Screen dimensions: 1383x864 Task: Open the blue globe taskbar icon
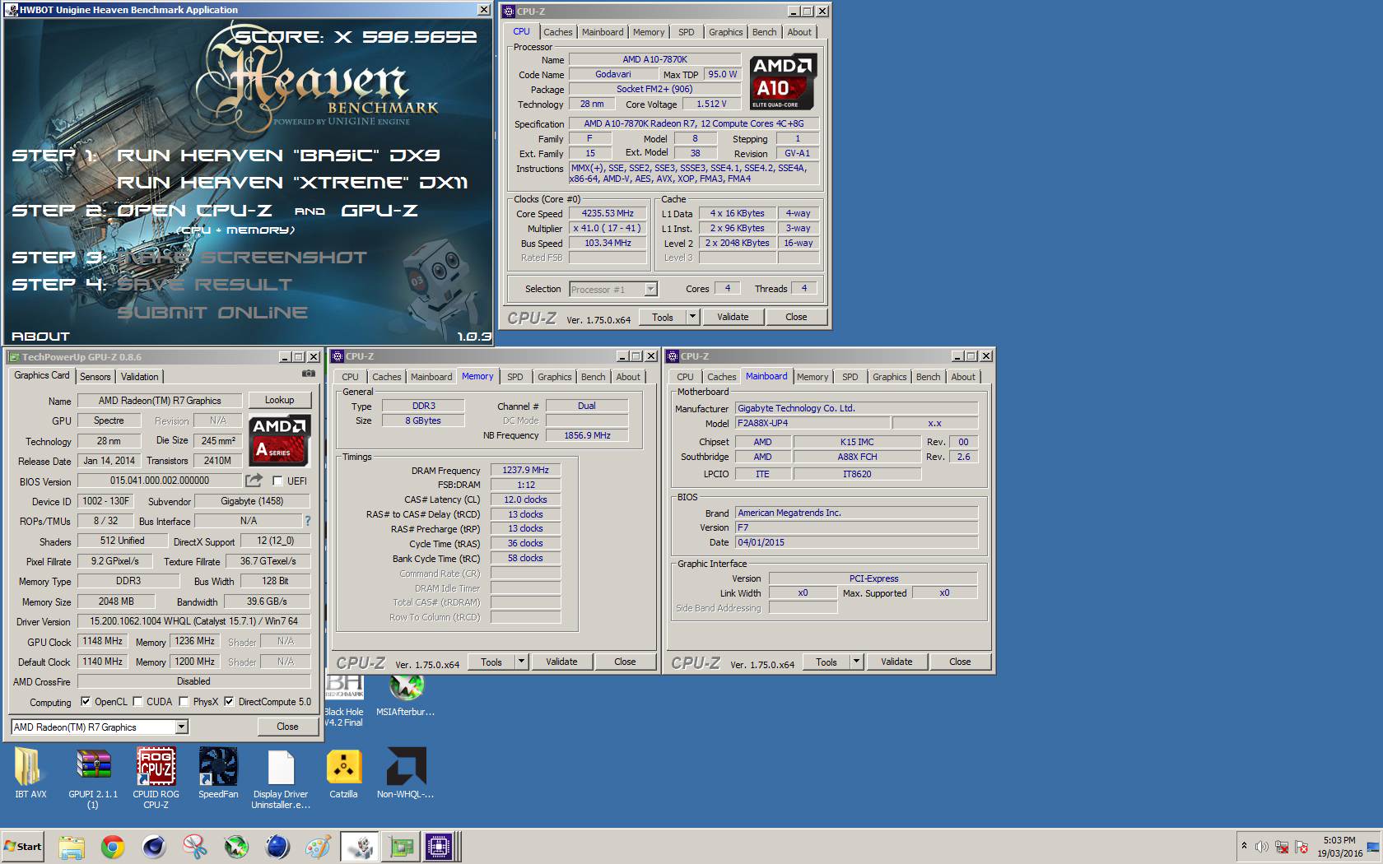point(277,847)
